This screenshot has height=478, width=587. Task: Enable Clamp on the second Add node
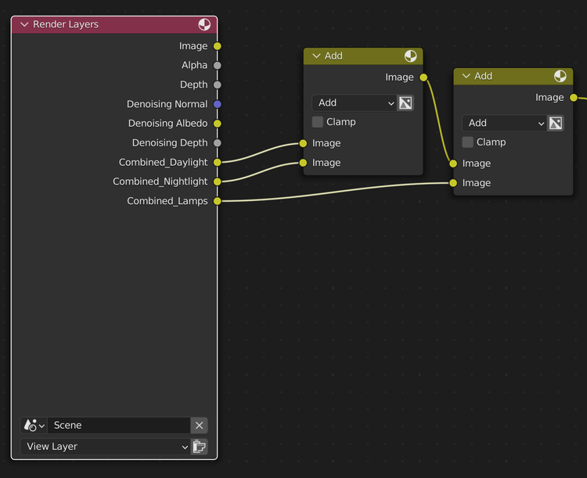tap(468, 142)
